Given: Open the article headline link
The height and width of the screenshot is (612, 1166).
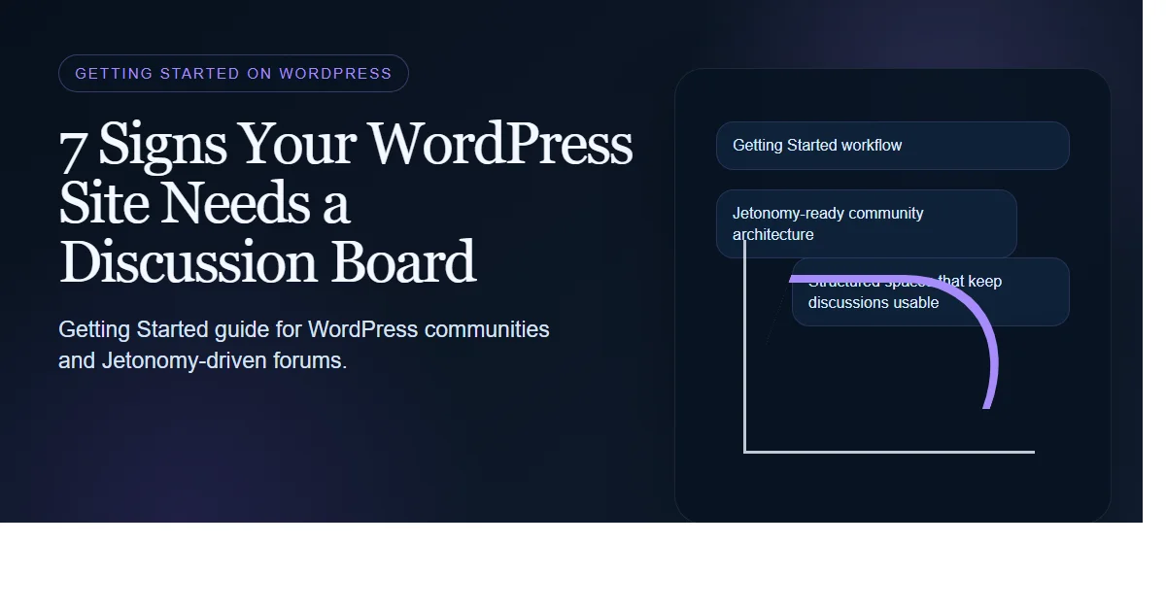Looking at the screenshot, I should point(346,203).
